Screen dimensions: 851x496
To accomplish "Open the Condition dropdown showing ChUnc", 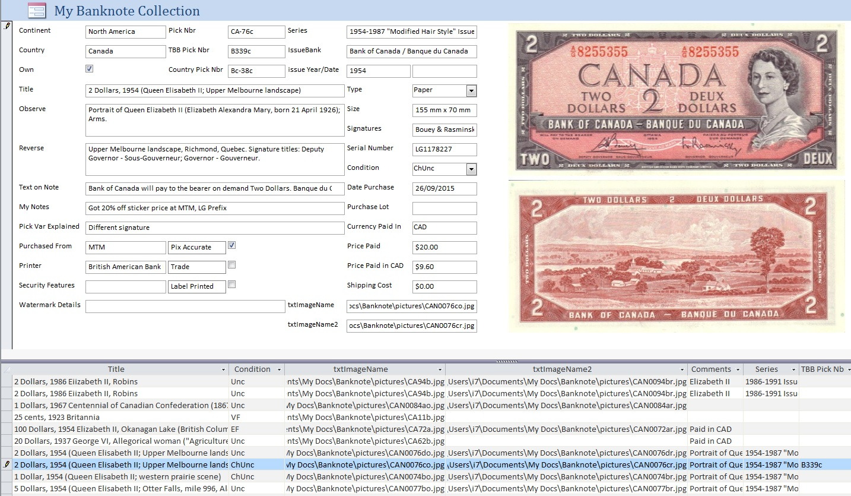I will pyautogui.click(x=471, y=169).
